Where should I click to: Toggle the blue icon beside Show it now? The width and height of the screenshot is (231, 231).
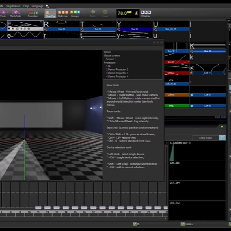[222, 138]
